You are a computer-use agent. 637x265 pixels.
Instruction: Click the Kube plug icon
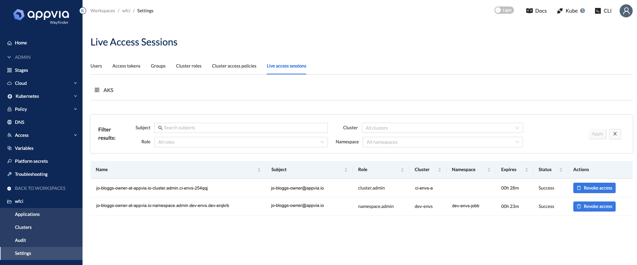tap(560, 11)
